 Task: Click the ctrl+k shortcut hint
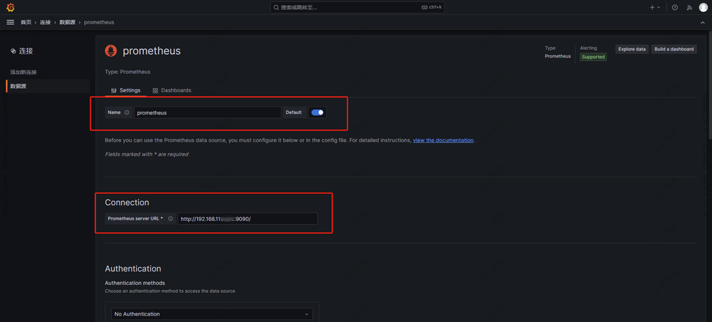tap(431, 7)
